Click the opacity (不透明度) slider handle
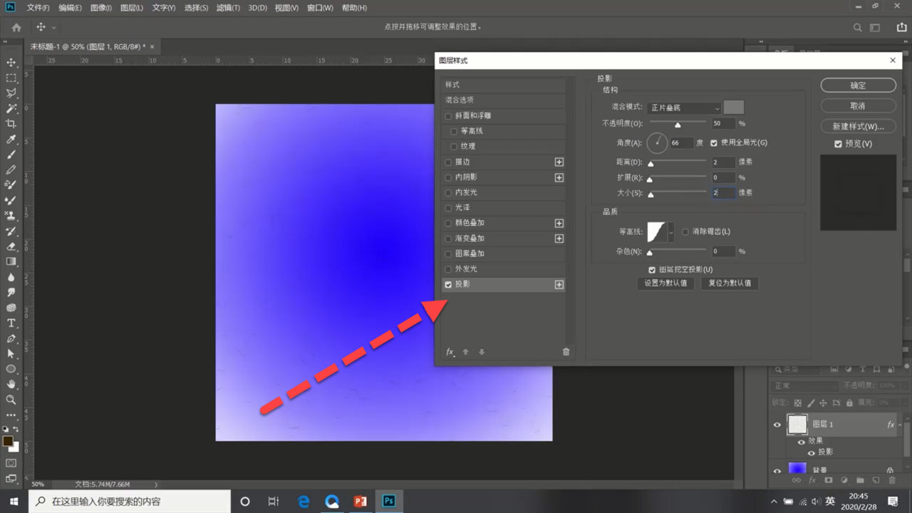Image resolution: width=912 pixels, height=513 pixels. [x=678, y=125]
